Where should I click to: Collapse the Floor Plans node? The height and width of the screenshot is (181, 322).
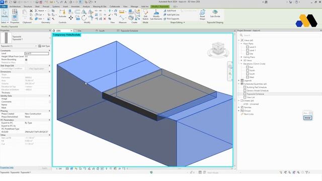point(242,44)
